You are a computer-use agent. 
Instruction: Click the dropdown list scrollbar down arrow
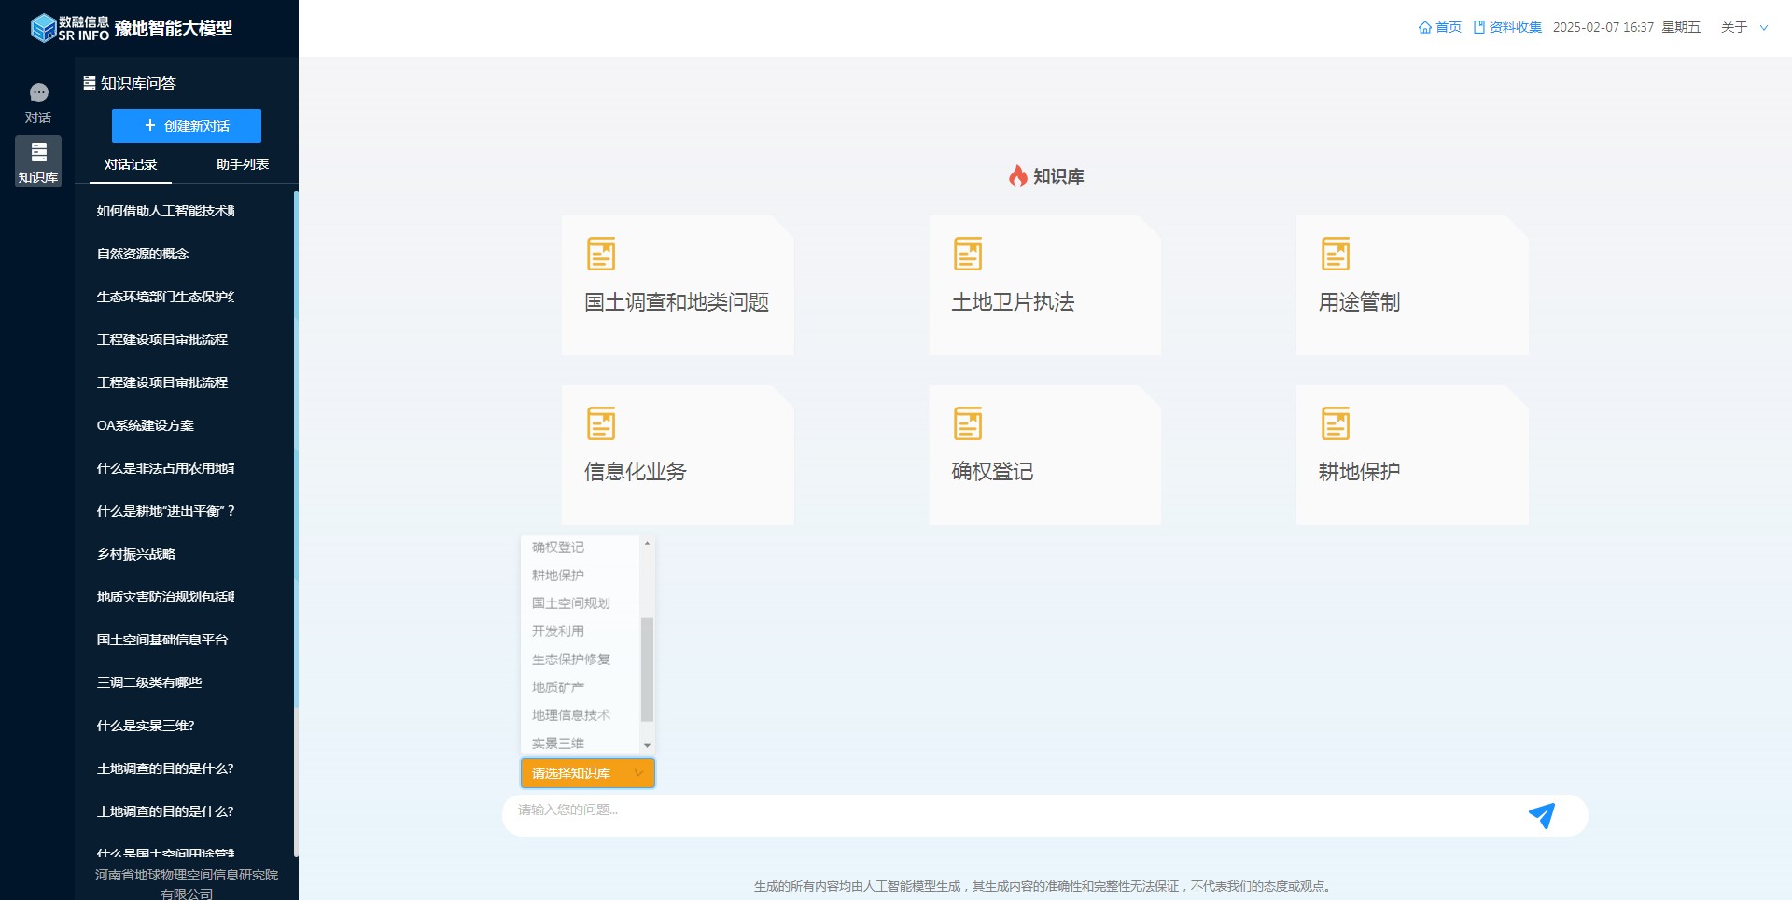tap(647, 745)
